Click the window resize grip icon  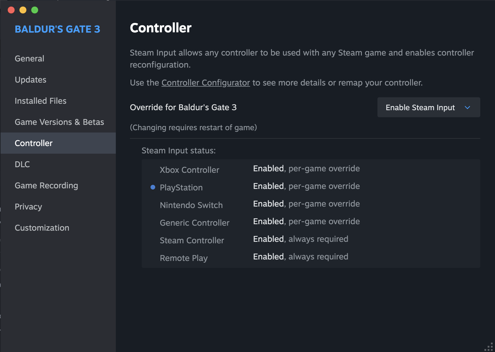[489, 347]
